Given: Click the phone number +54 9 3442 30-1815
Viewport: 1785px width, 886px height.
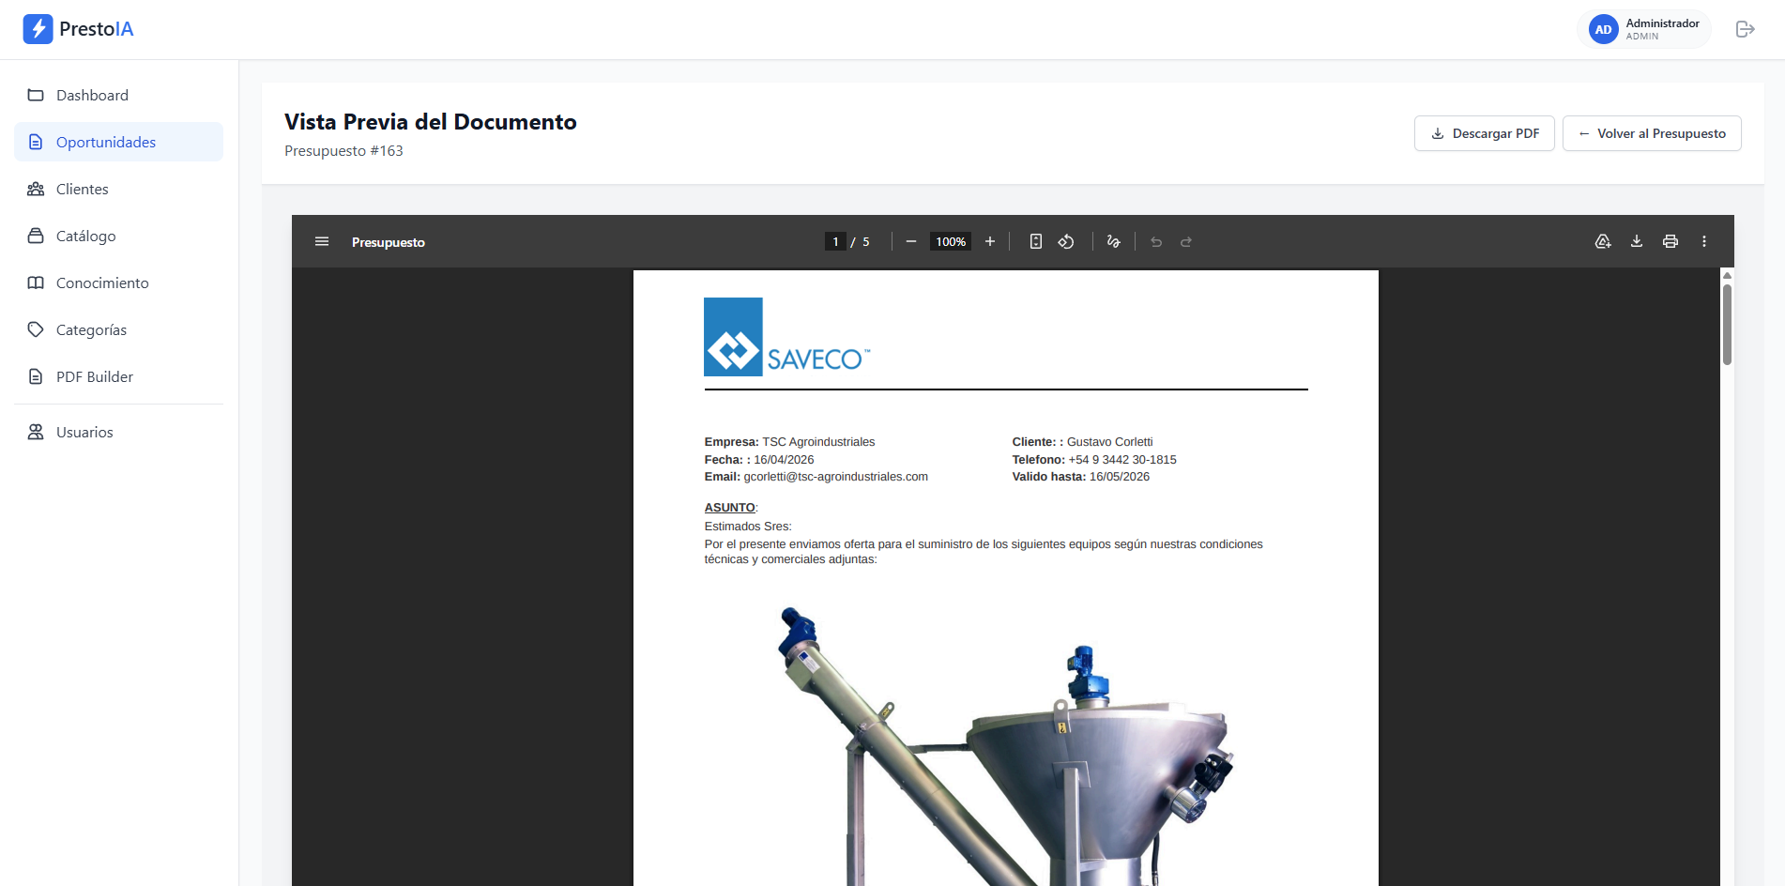Looking at the screenshot, I should [x=1122, y=460].
